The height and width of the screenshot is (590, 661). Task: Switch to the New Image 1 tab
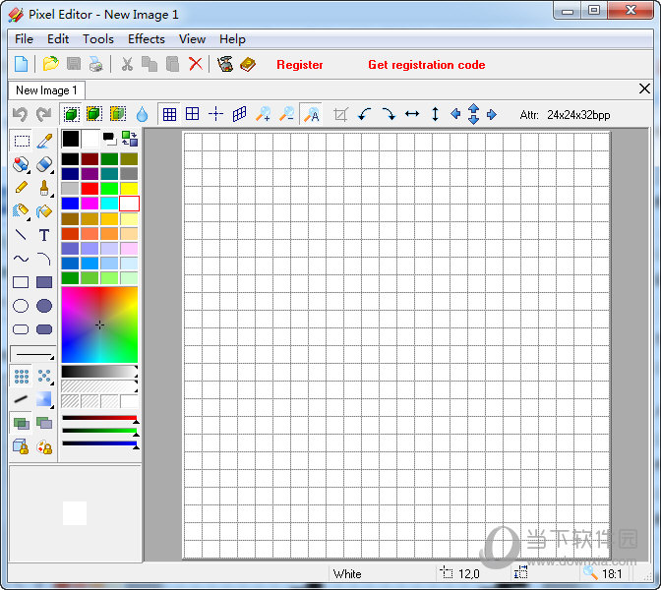point(46,90)
